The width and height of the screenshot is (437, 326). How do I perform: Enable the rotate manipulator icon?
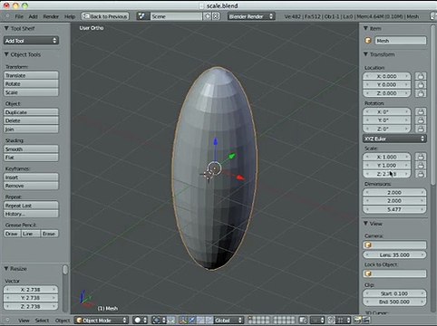pyautogui.click(x=200, y=320)
